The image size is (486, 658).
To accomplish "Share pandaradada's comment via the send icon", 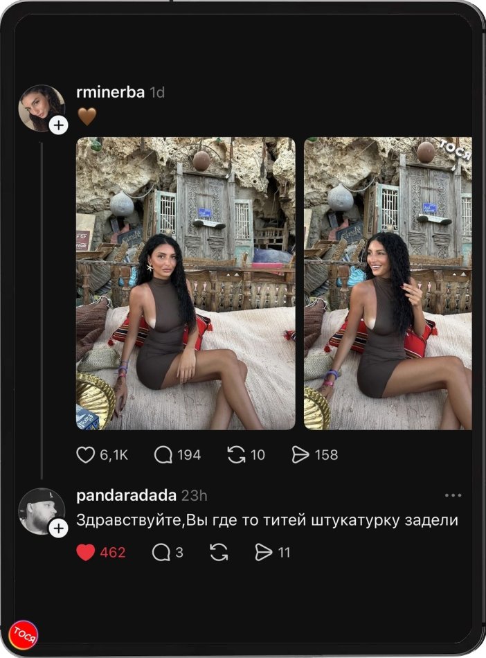I will (x=264, y=552).
